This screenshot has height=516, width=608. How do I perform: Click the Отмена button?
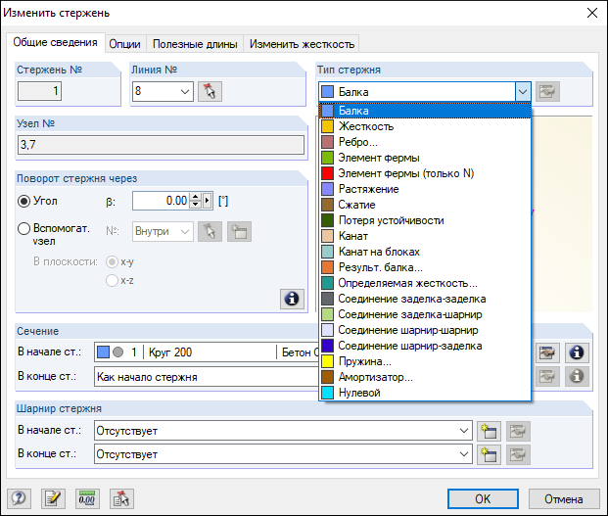click(564, 498)
